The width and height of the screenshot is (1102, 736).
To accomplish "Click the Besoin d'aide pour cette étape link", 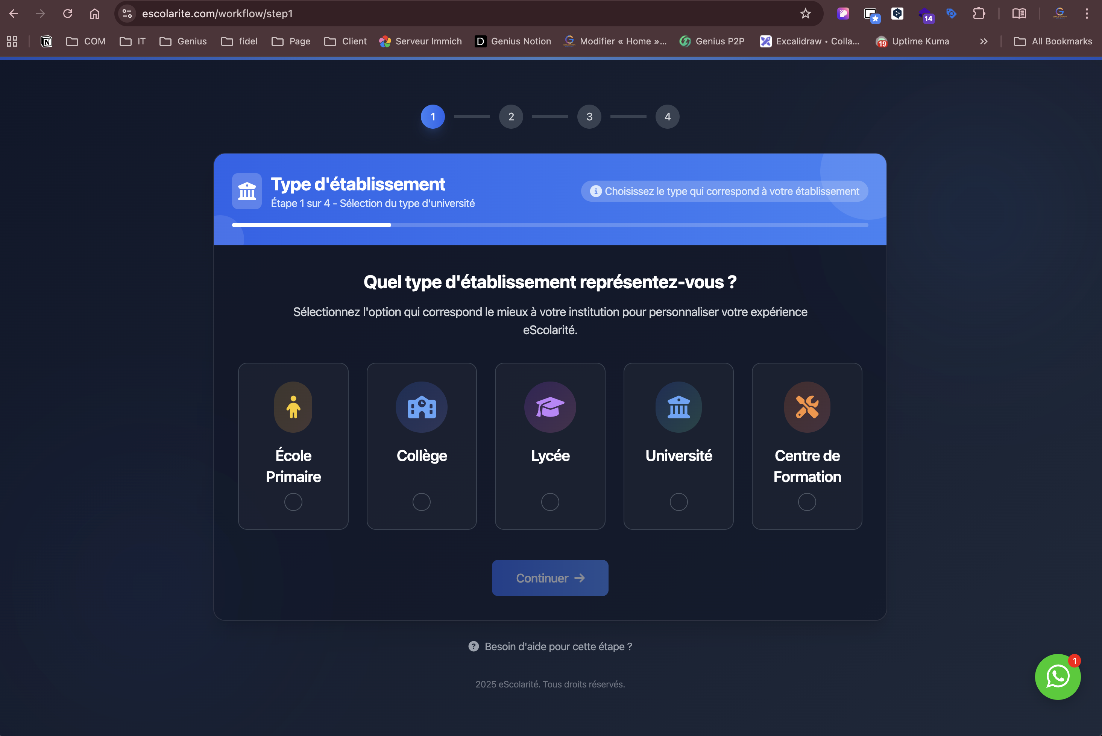I will 558,646.
